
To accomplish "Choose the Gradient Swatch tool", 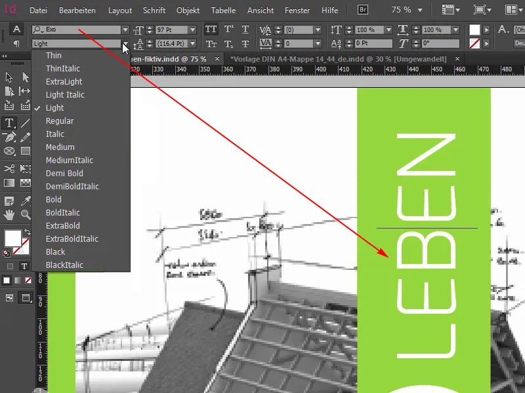I will pos(9,183).
